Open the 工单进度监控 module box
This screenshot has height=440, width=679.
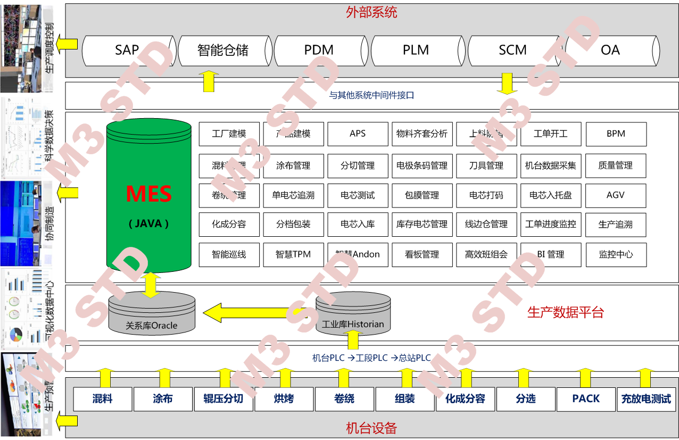[551, 225]
